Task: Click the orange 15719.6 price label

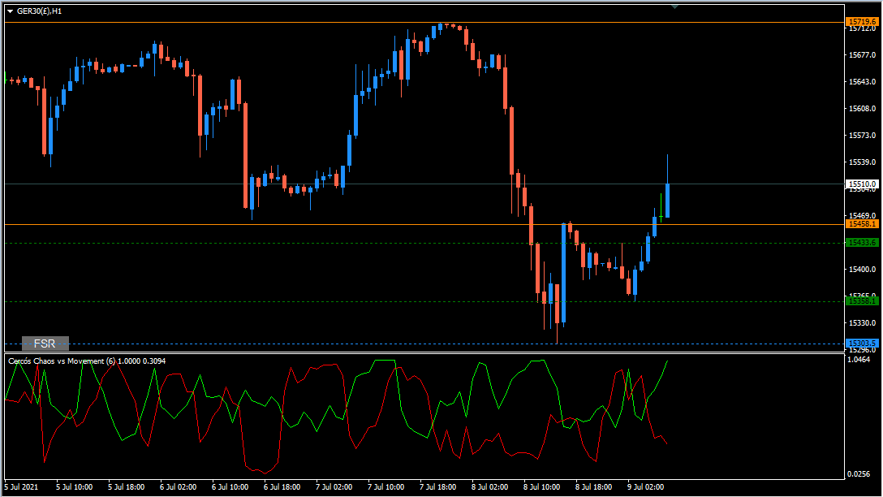Action: (x=862, y=22)
